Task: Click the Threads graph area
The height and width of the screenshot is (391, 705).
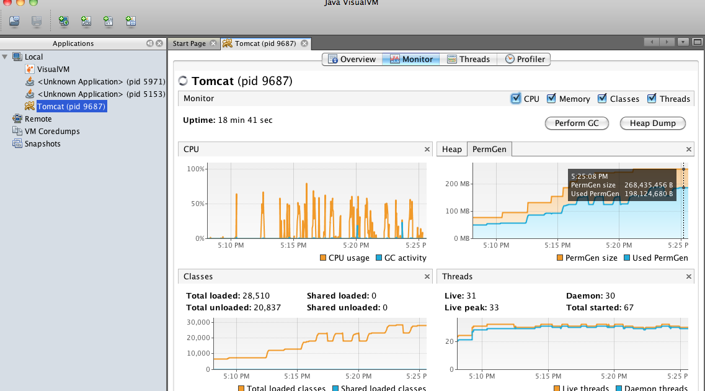Action: coord(572,344)
